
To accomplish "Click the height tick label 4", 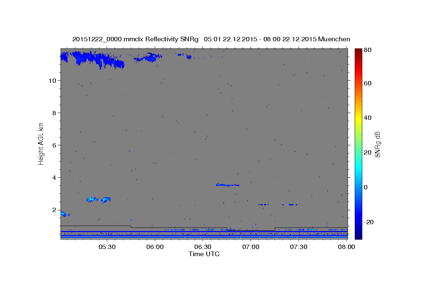I will [x=55, y=178].
